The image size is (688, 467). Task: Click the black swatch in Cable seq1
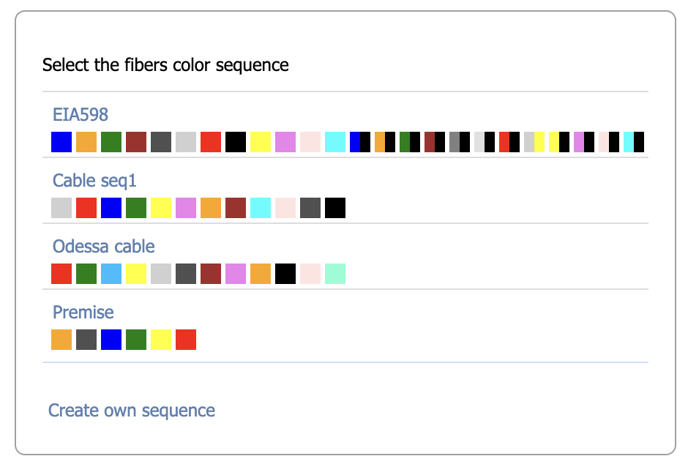[335, 208]
